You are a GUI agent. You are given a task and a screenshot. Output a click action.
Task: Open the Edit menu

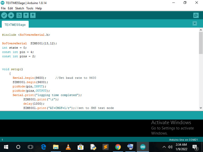(x=10, y=8)
